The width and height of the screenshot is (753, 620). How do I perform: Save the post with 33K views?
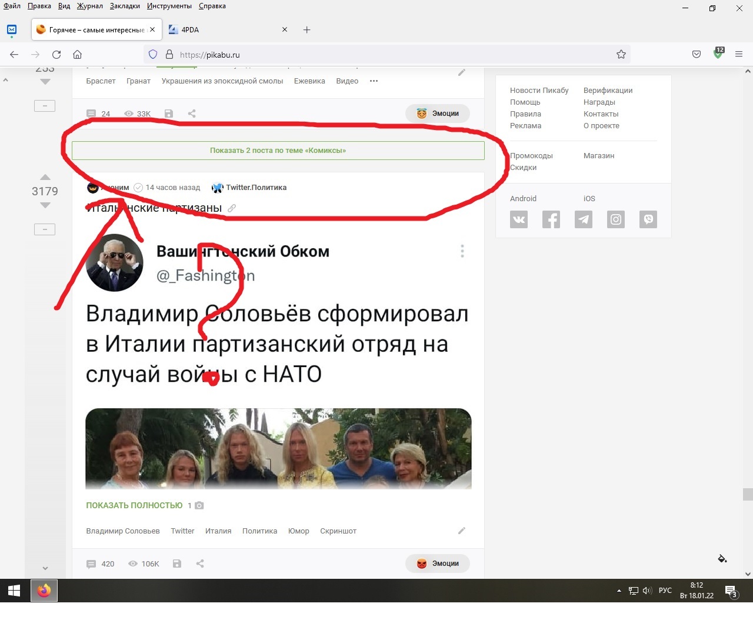pos(169,114)
